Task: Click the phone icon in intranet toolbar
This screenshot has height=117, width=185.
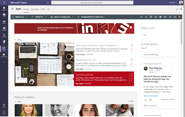Action: coord(179,17)
